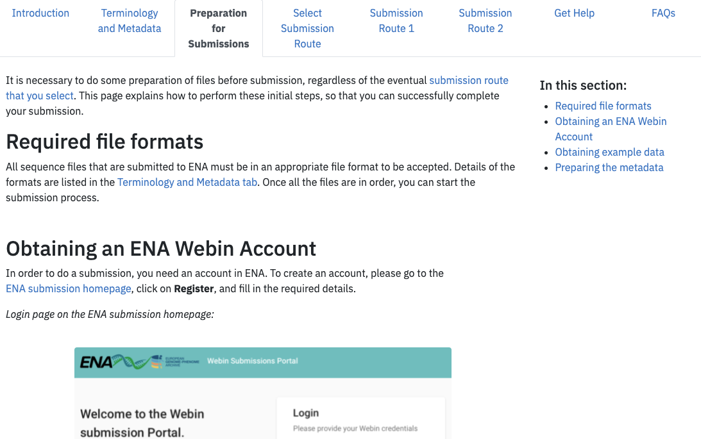Image resolution: width=701 pixels, height=439 pixels.
Task: Open the Get Help tab
Action: (574, 13)
